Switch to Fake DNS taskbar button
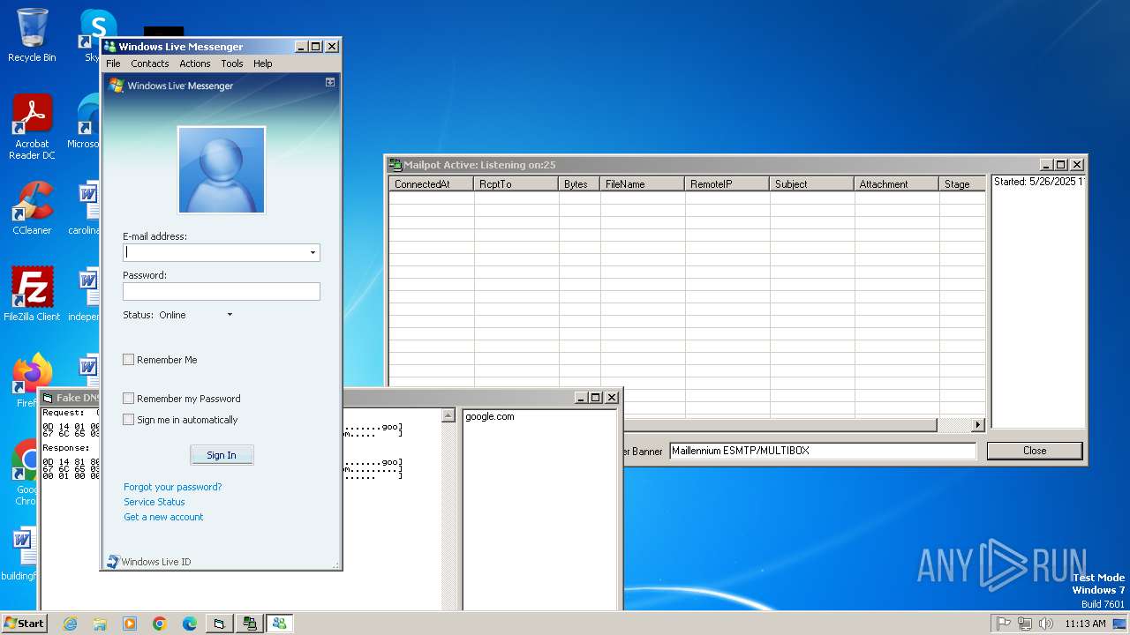The image size is (1130, 635). pyautogui.click(x=220, y=624)
